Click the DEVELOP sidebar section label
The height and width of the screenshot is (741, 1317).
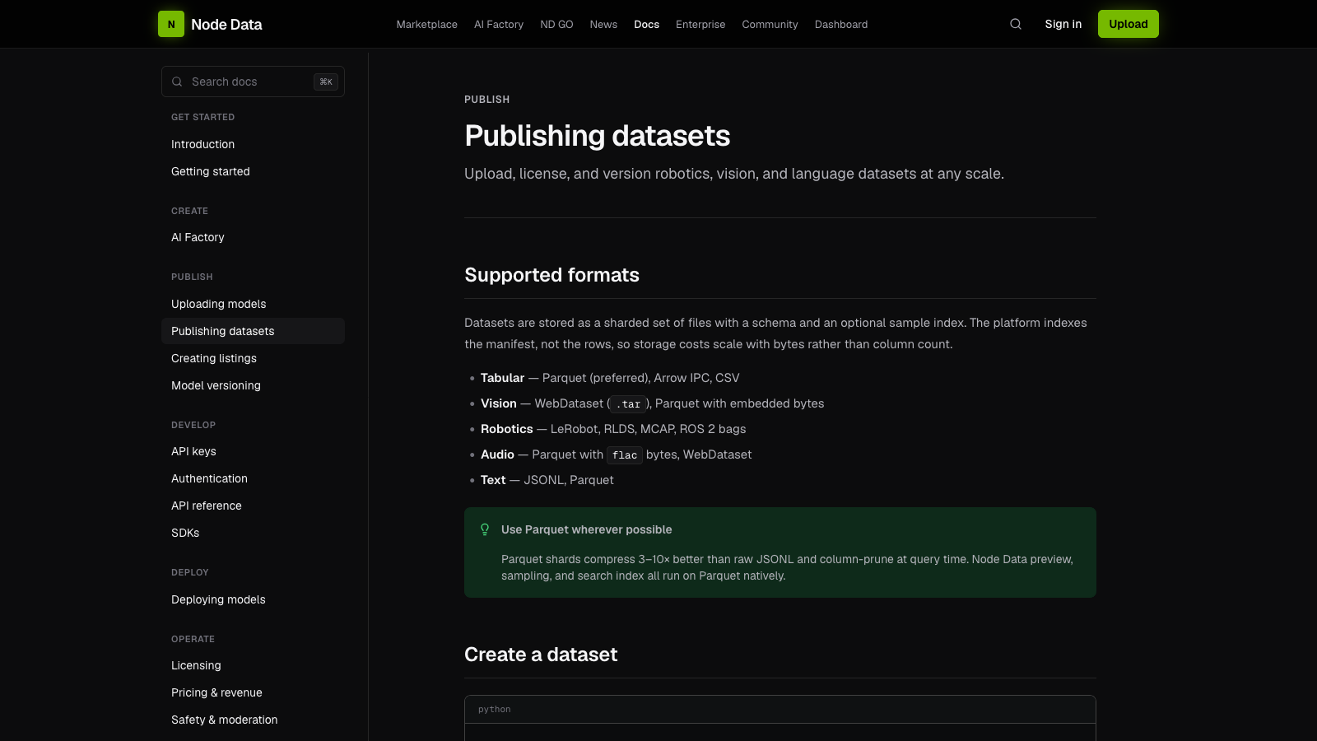pyautogui.click(x=193, y=425)
